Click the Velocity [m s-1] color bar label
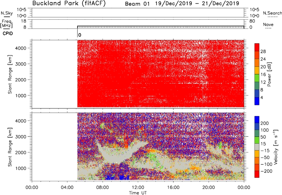 pos(275,147)
